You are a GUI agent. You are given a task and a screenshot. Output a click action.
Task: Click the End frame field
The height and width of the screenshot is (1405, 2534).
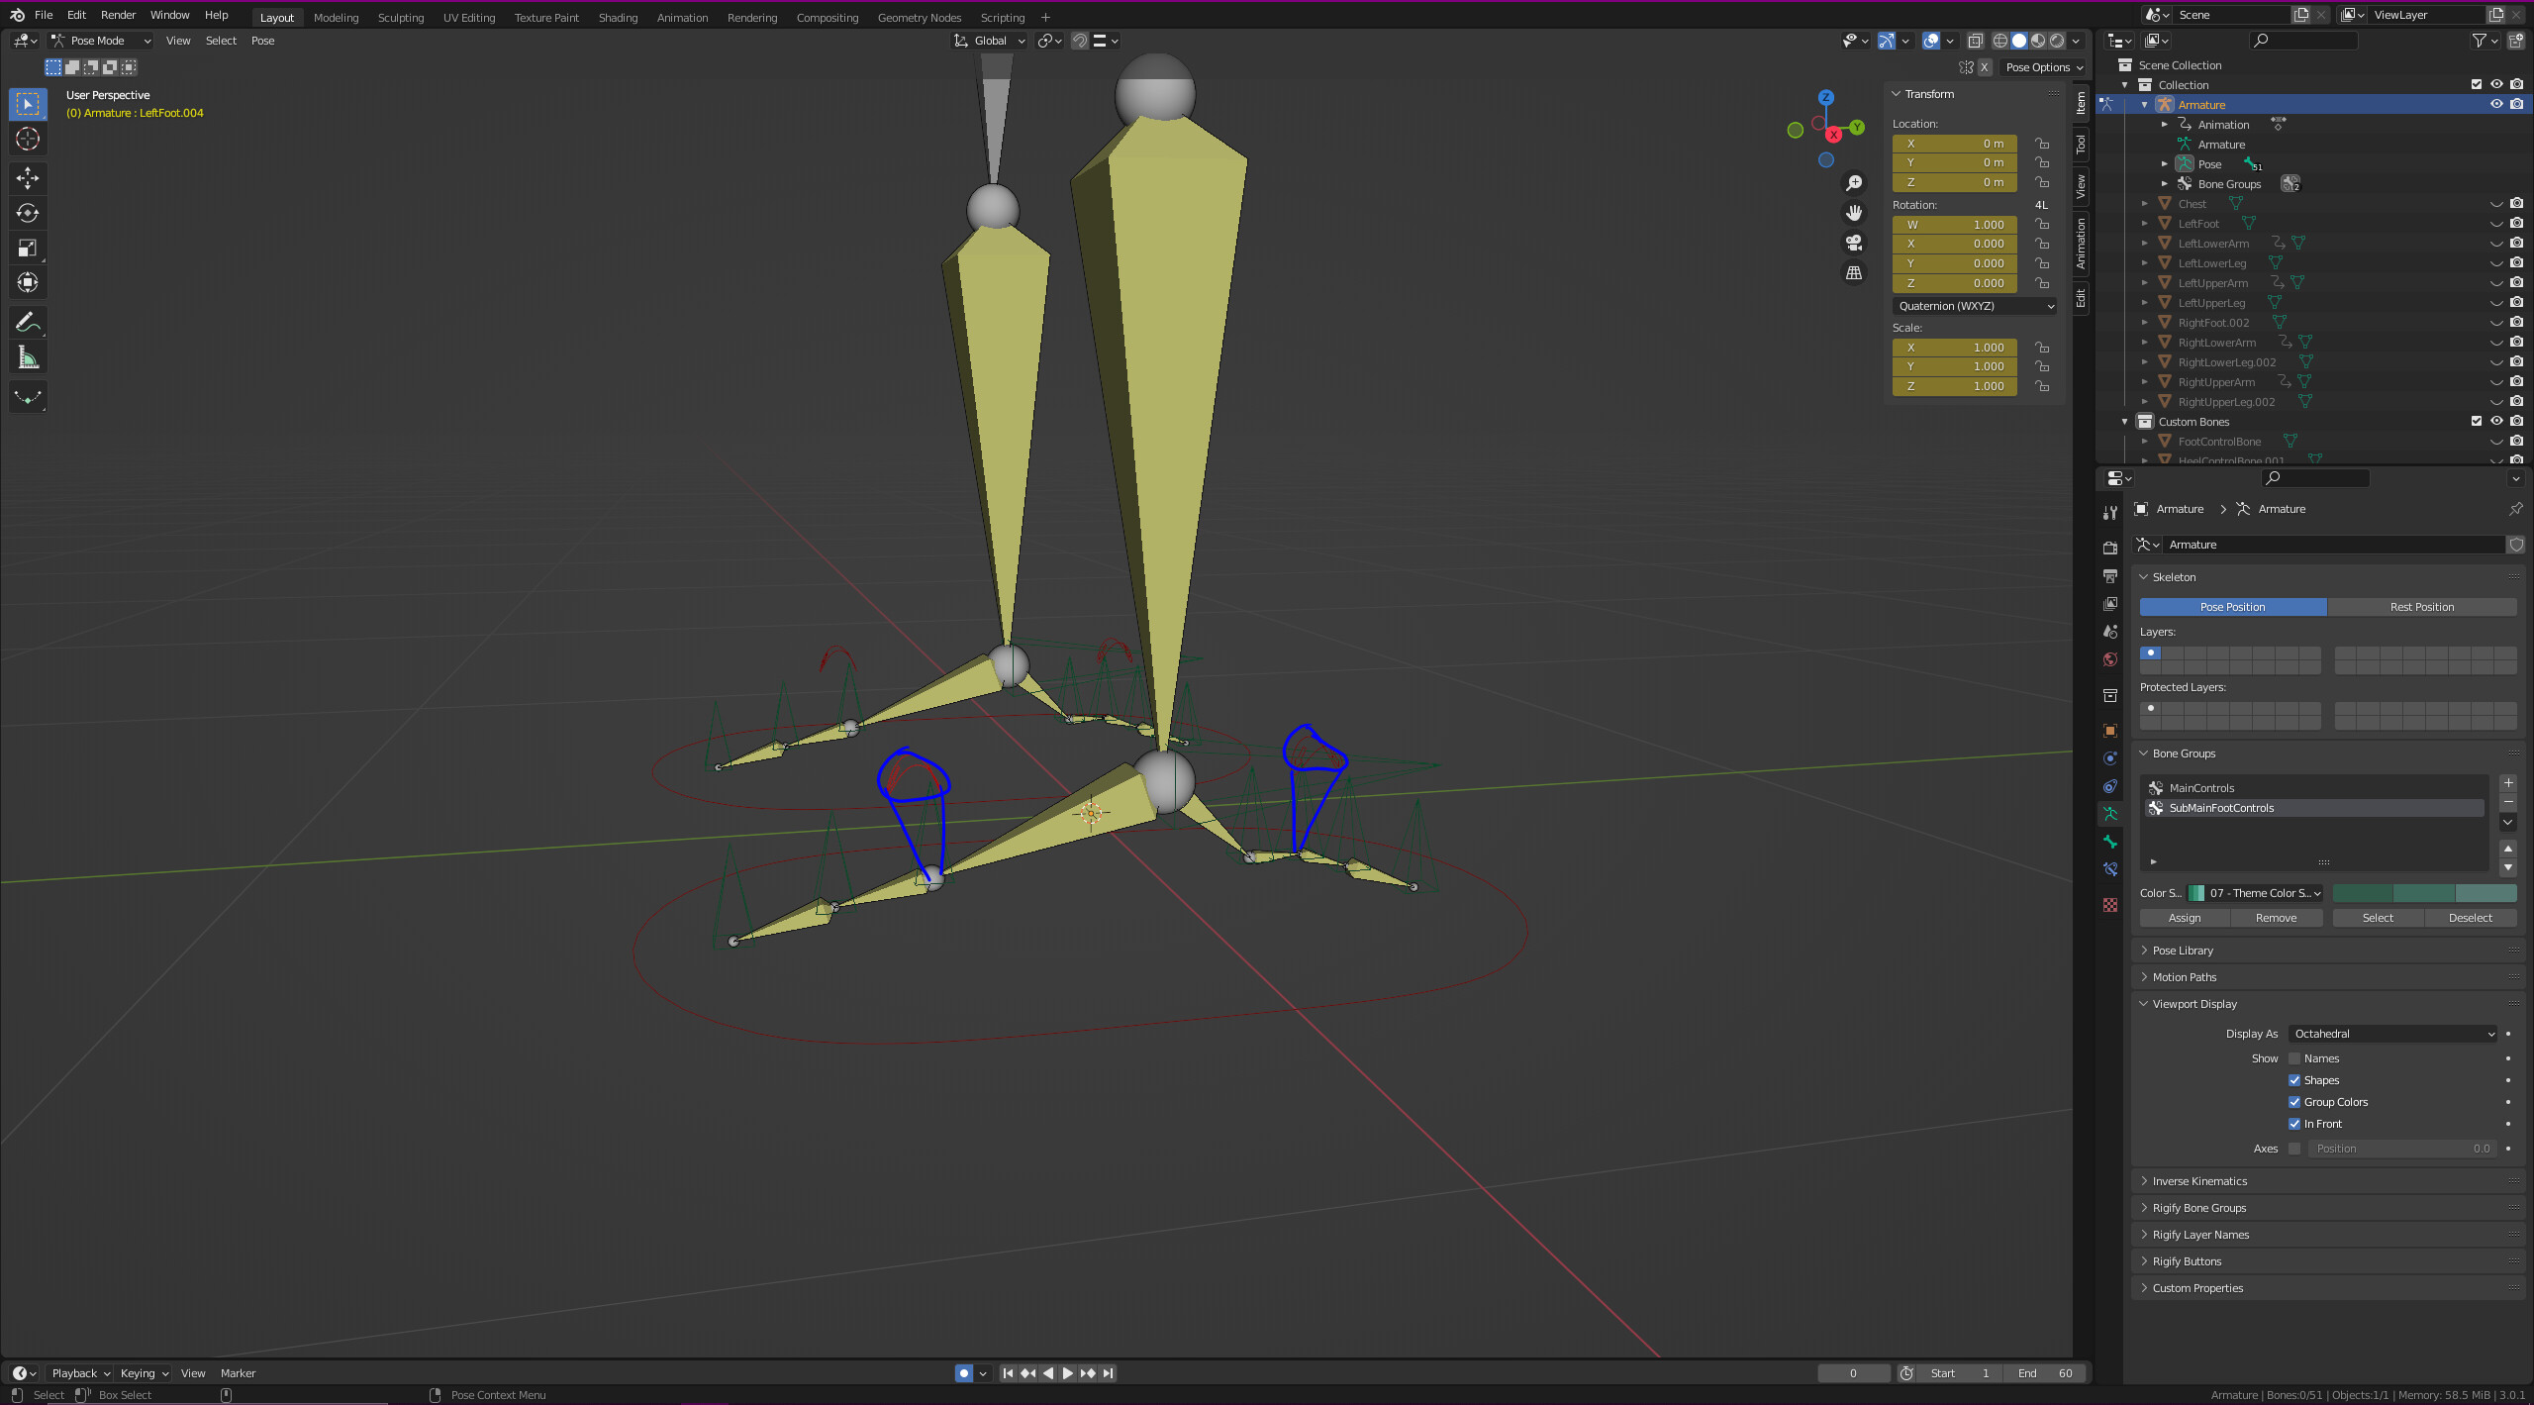tap(2045, 1373)
